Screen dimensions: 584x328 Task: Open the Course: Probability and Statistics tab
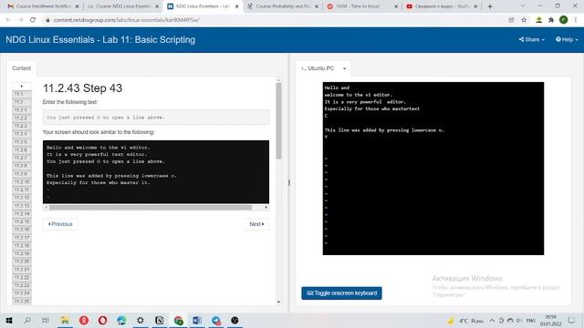[x=283, y=6]
